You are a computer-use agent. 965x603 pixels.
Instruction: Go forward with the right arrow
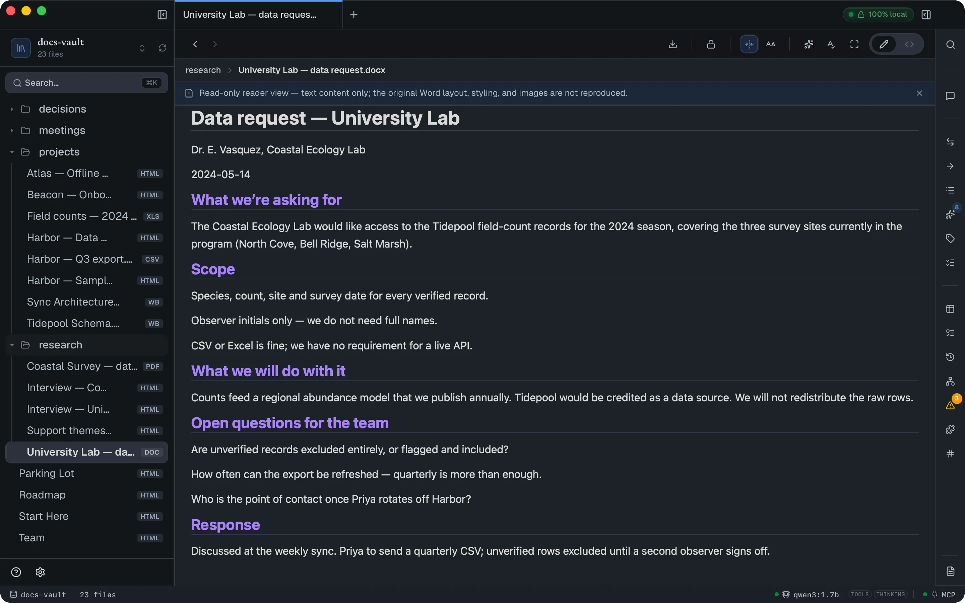(215, 44)
